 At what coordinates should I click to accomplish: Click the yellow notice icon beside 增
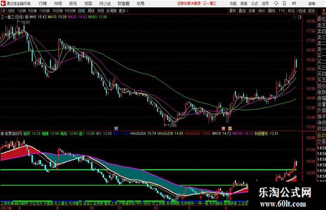point(230,128)
